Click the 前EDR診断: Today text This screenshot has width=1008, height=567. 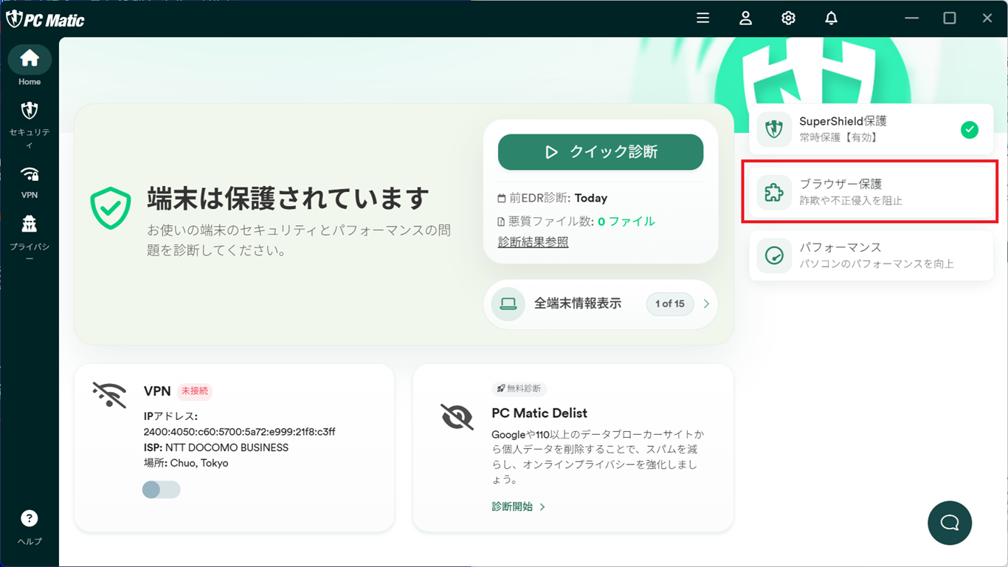pyautogui.click(x=553, y=198)
